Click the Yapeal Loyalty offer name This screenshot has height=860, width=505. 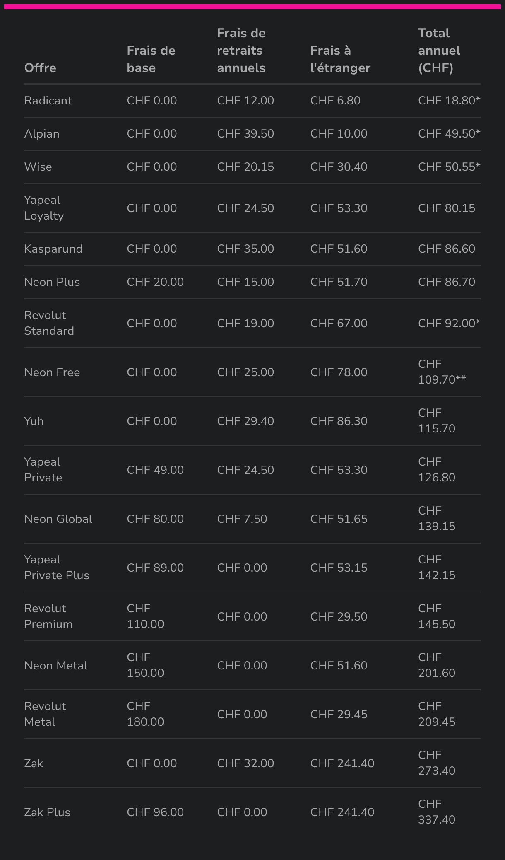click(x=44, y=208)
